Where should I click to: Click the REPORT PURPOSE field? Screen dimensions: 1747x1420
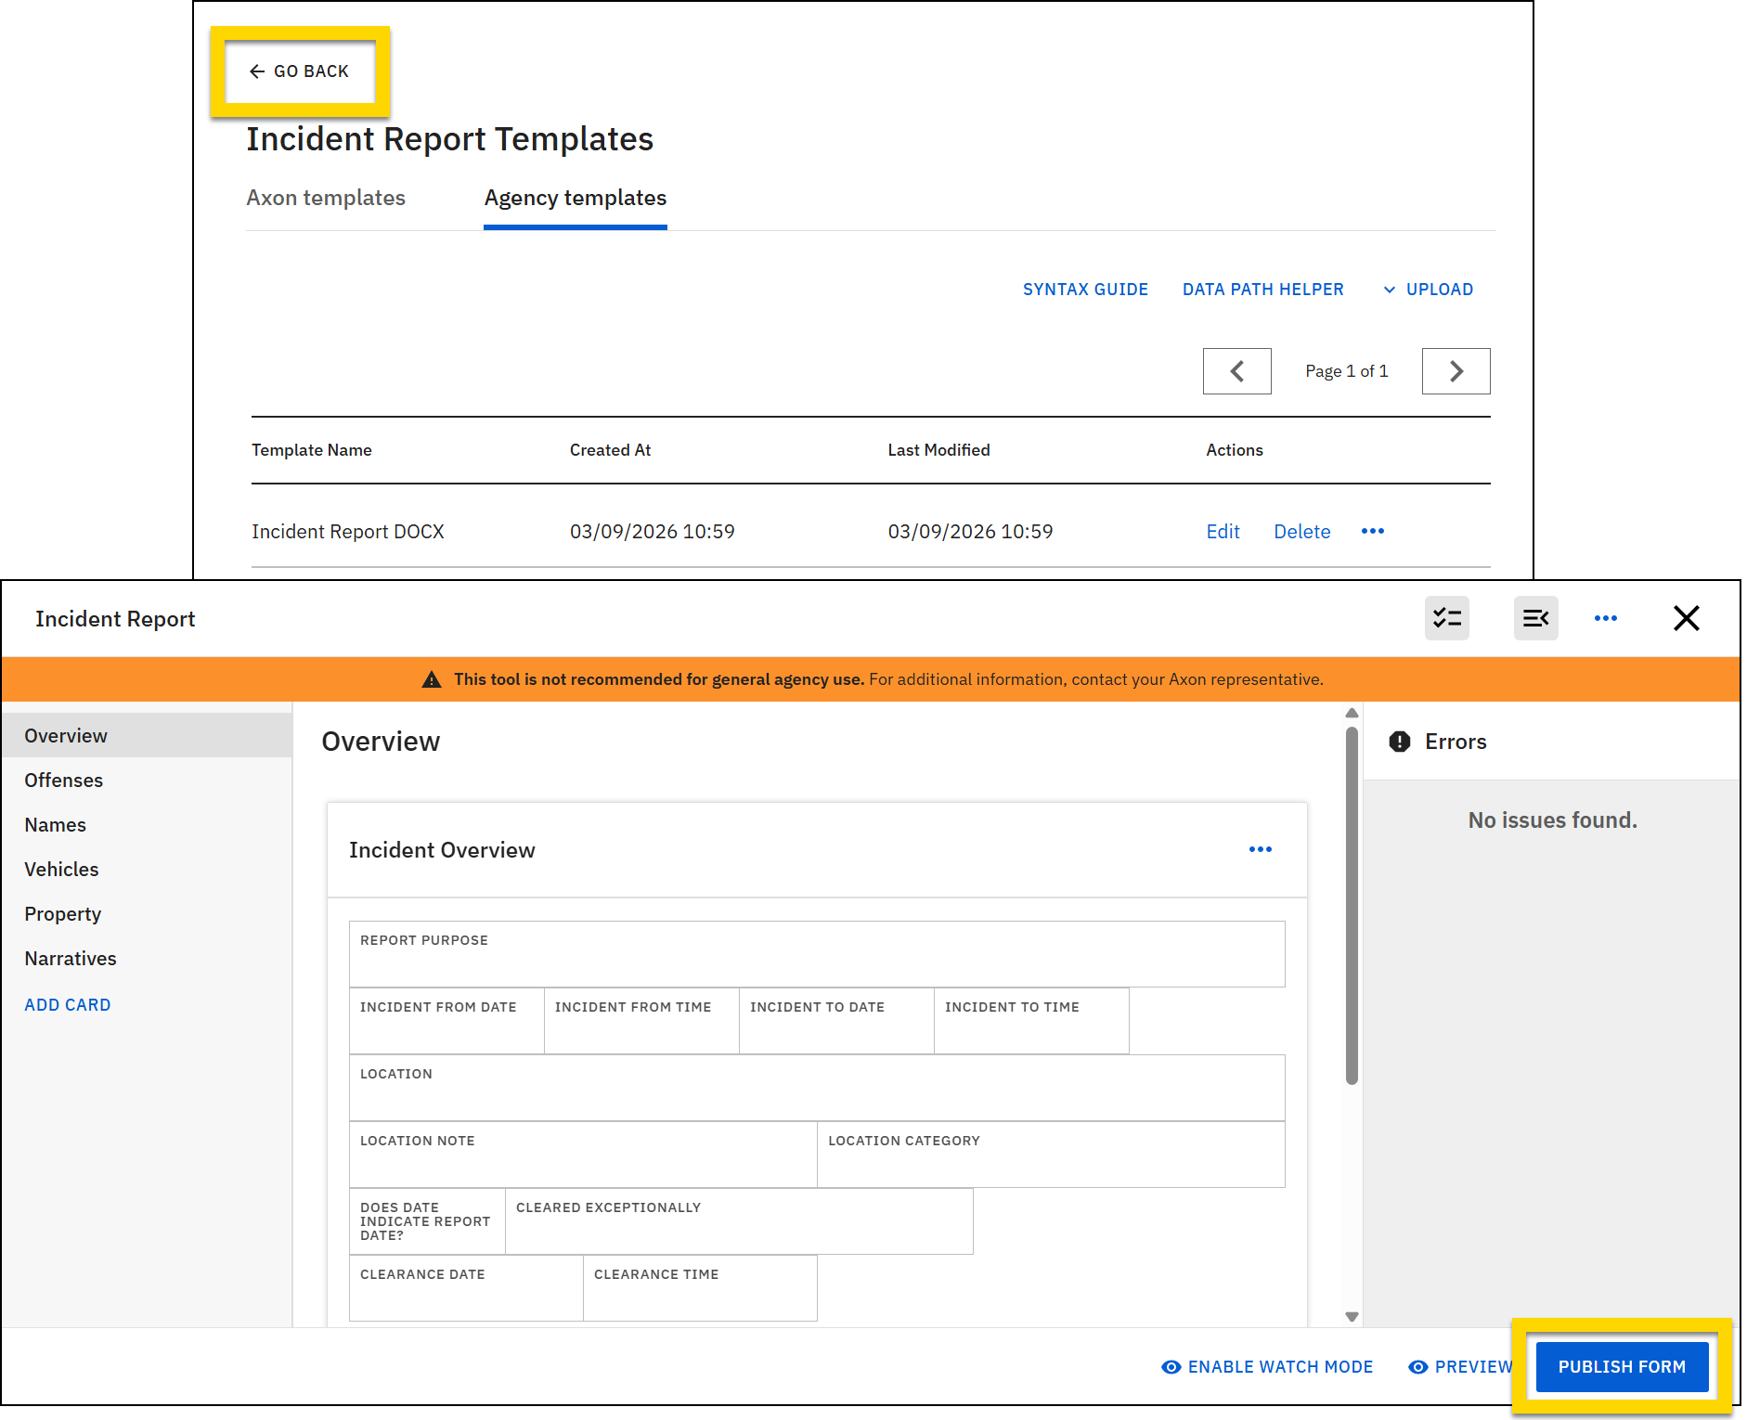click(816, 954)
